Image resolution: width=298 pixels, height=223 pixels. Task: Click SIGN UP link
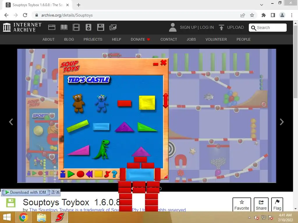188,27
